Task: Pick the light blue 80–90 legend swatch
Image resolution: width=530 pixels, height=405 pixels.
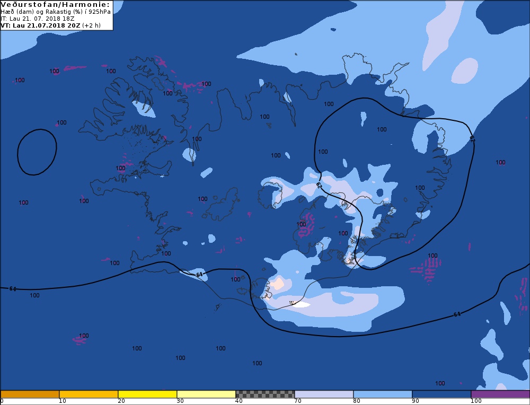Action: tap(383, 394)
